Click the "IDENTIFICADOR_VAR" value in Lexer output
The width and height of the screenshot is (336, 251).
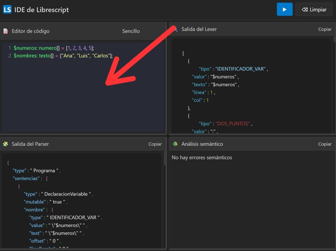coord(240,69)
